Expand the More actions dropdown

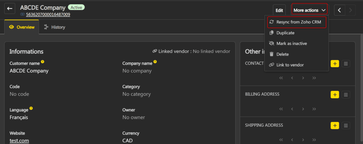point(309,10)
